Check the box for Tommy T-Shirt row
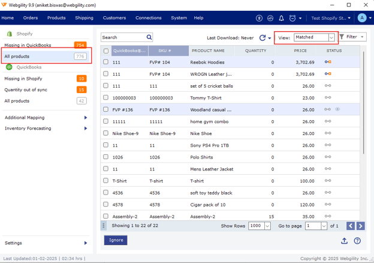374x263 pixels. (x=106, y=97)
